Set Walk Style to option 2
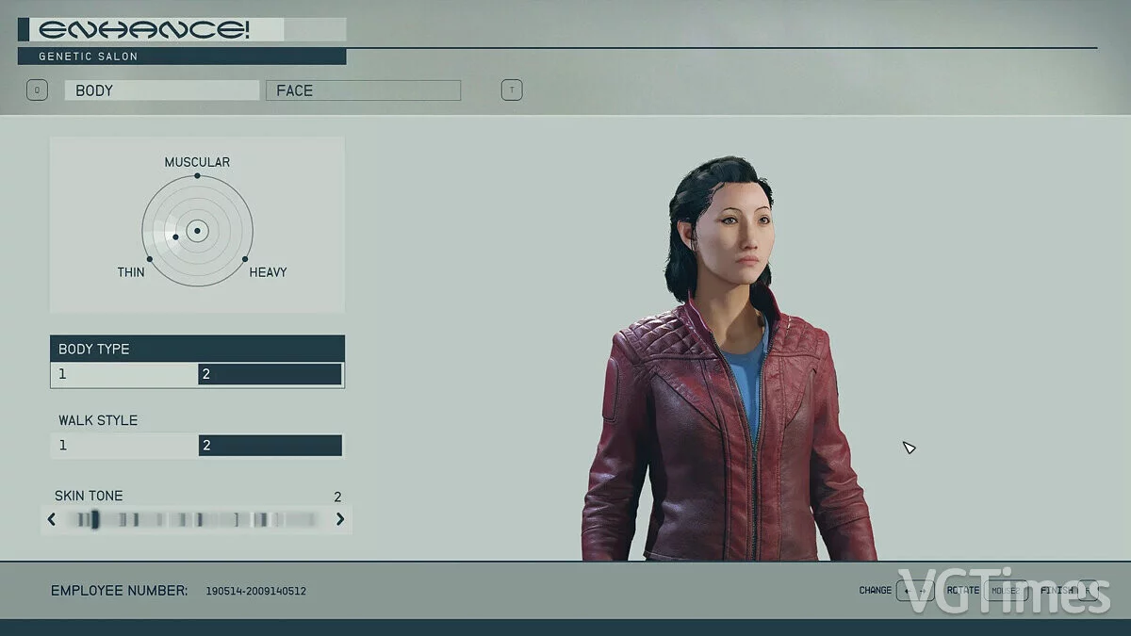This screenshot has height=636, width=1131. click(270, 446)
